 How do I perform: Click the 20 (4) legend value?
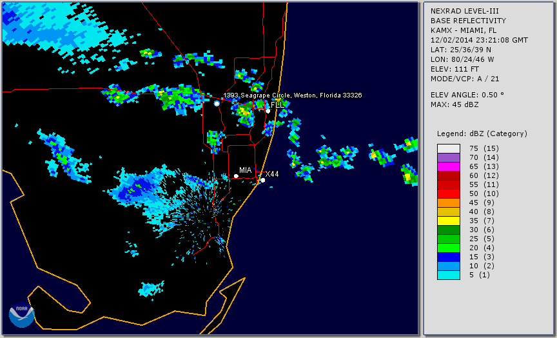(482, 248)
